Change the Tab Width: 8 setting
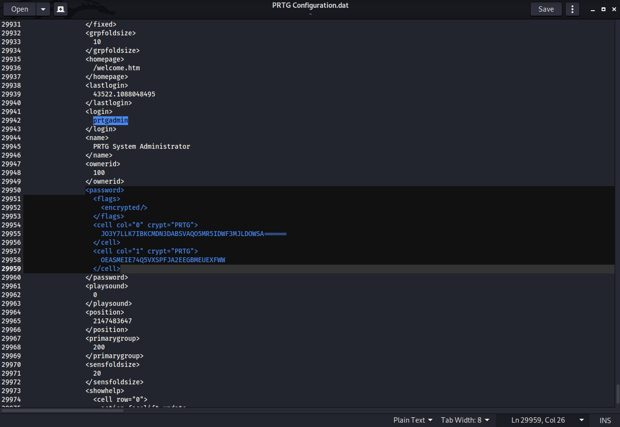This screenshot has width=620, height=427. pyautogui.click(x=465, y=420)
